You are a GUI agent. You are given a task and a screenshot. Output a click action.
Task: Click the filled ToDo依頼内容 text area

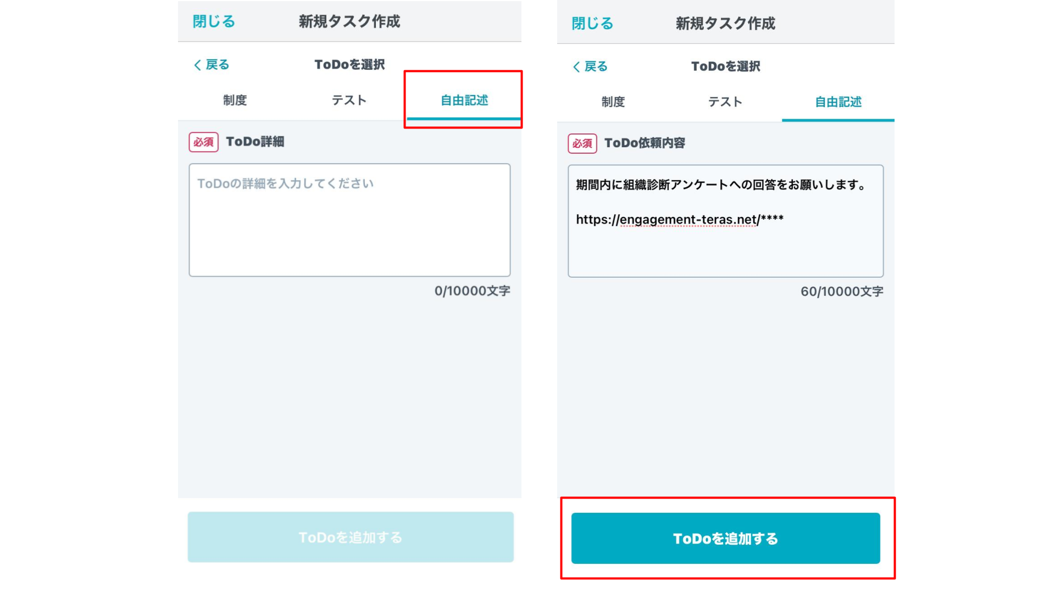(725, 221)
